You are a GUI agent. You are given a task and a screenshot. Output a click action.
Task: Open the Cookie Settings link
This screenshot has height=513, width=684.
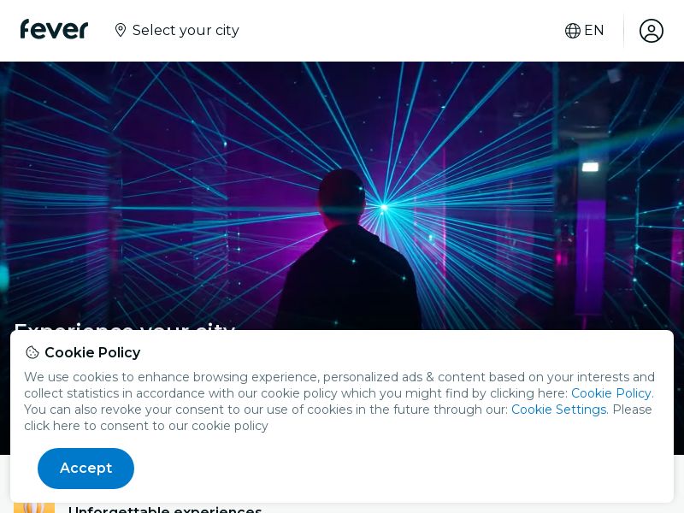click(558, 410)
